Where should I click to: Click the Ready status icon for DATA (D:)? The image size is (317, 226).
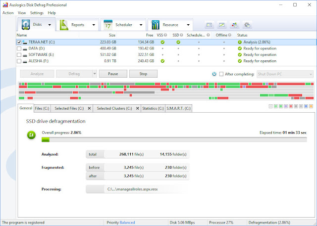240,48
